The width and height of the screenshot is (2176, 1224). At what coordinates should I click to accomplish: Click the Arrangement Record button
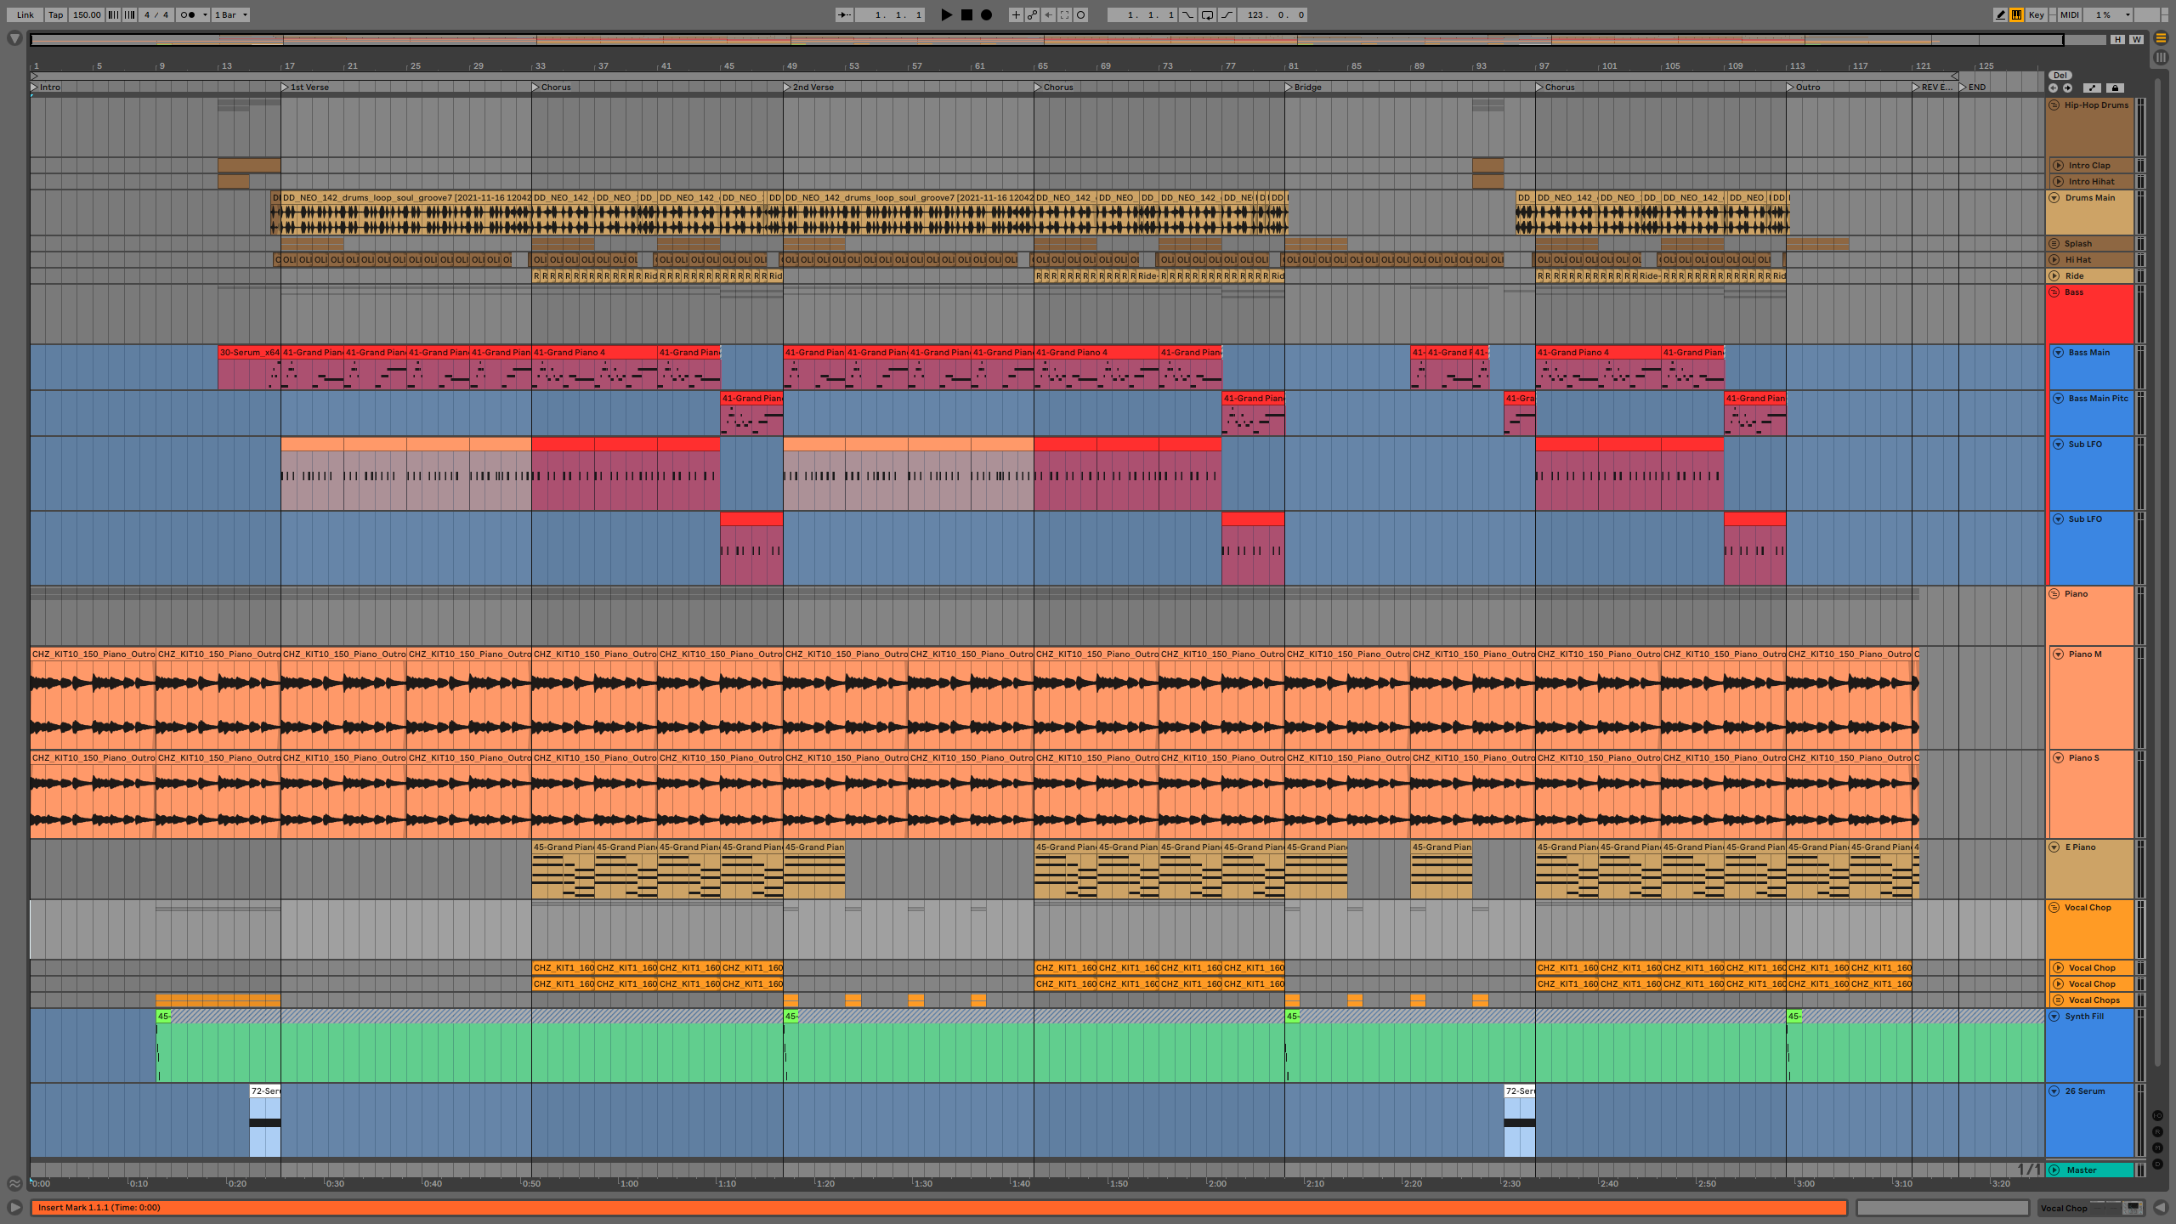tap(986, 14)
